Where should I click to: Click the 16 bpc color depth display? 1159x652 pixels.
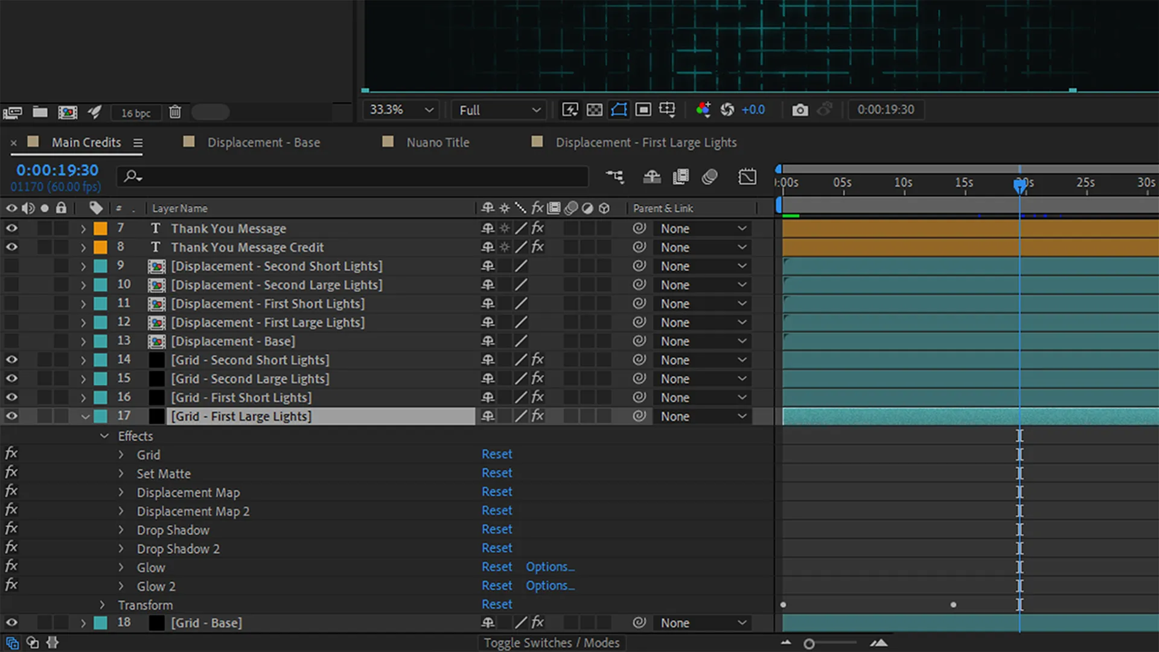point(135,110)
